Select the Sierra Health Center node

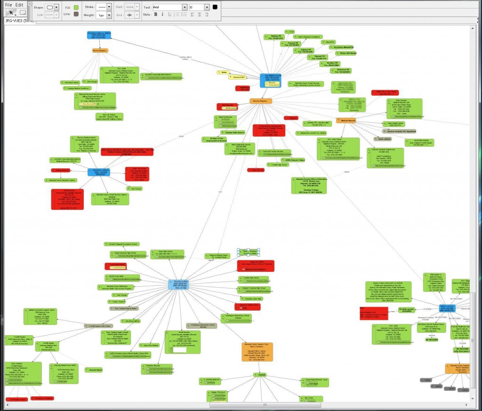[394, 124]
